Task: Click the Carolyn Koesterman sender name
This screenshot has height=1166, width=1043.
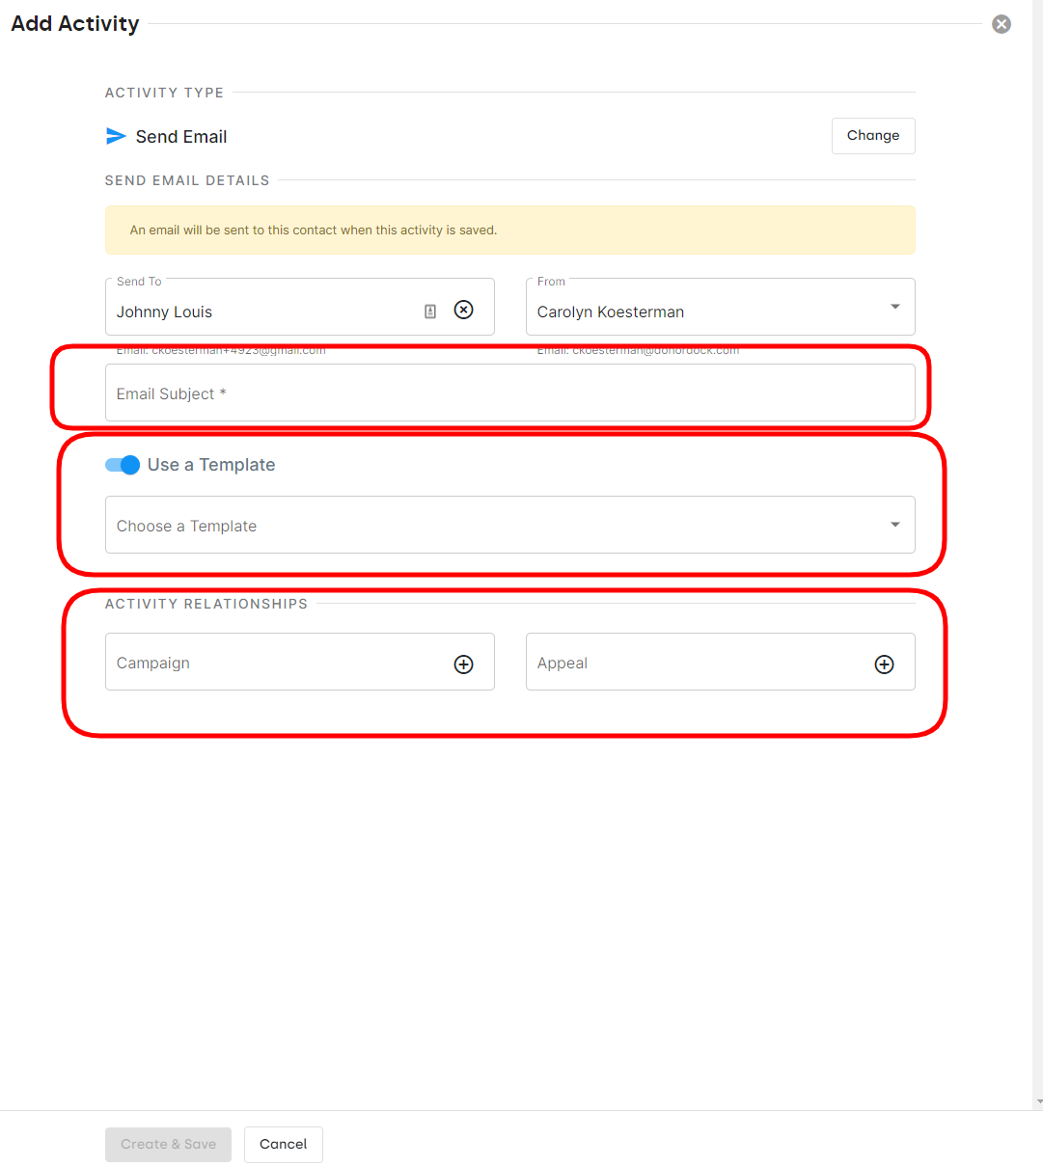Action: [611, 312]
